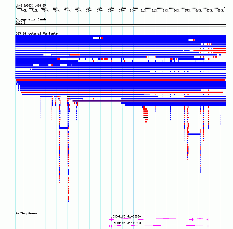
Task: Click the 840k ruler label
Action: pyautogui.click(x=177, y=11)
